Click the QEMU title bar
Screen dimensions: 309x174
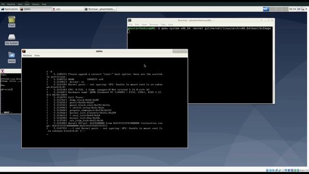pyautogui.click(x=99, y=51)
